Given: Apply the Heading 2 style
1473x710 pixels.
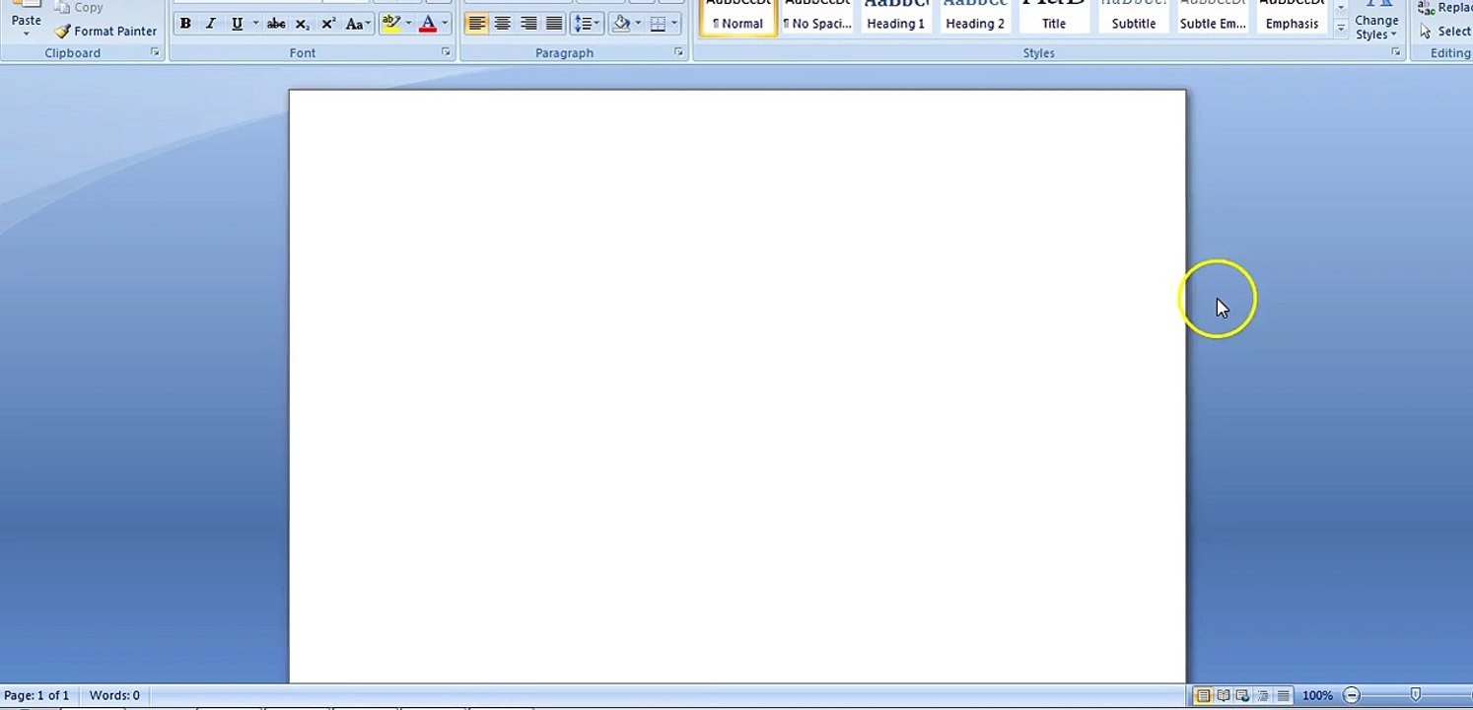Looking at the screenshot, I should (975, 17).
